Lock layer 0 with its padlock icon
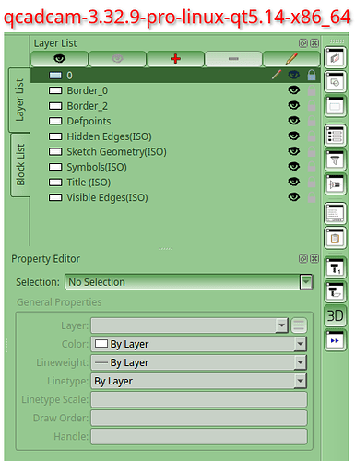The image size is (355, 461). pos(312,75)
